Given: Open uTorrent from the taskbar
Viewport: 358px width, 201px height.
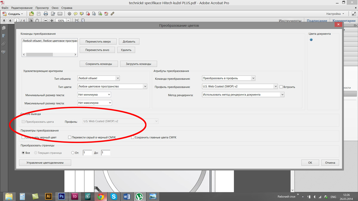Looking at the screenshot, I should 139,196.
